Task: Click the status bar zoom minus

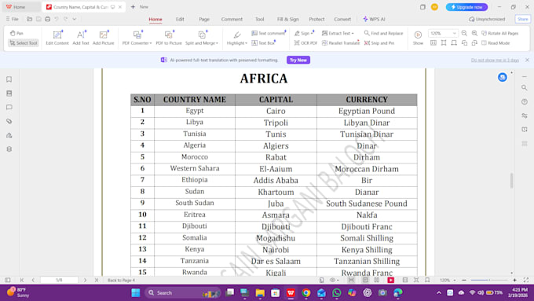Action: [464, 280]
